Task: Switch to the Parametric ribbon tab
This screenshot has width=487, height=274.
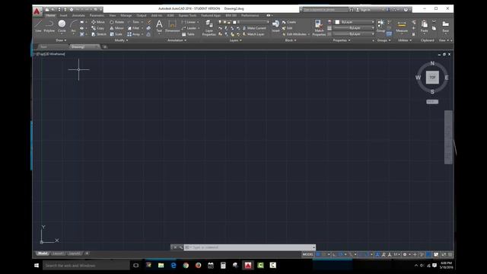Action: (x=97, y=15)
